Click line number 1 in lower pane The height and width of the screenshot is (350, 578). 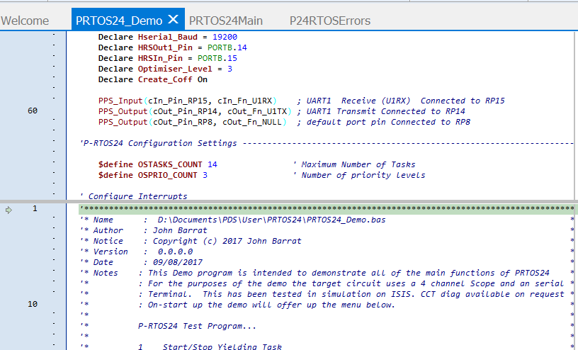tap(35, 210)
